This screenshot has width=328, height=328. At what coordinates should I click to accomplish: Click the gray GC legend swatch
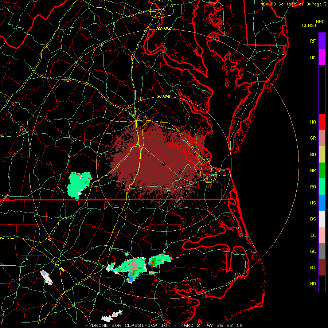[322, 251]
